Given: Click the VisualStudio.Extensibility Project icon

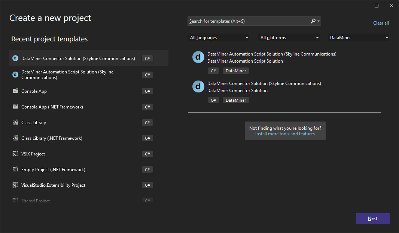Looking at the screenshot, I should pos(15,185).
